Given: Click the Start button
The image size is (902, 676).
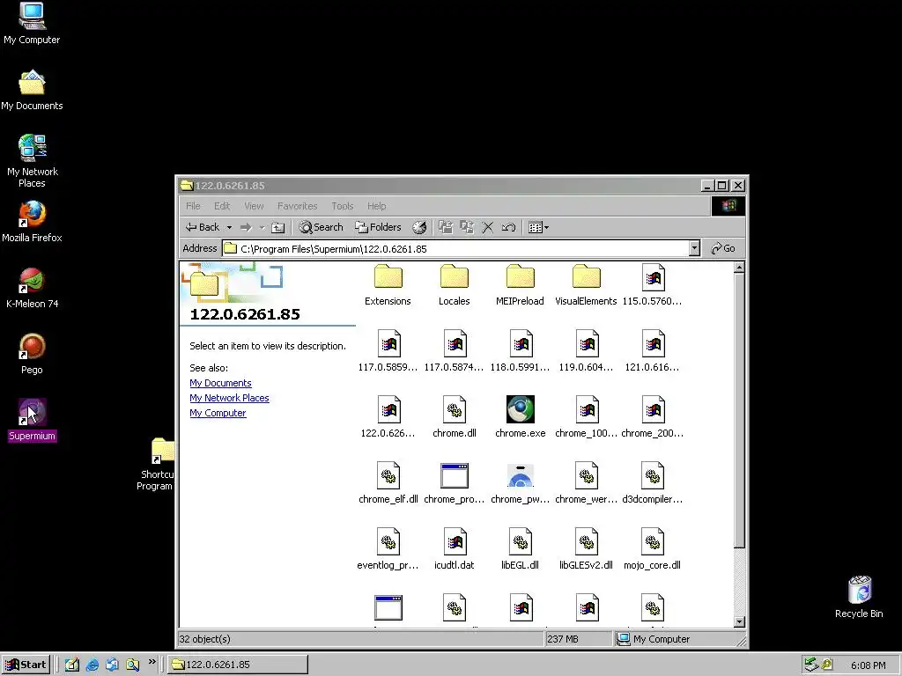Looking at the screenshot, I should [x=26, y=665].
